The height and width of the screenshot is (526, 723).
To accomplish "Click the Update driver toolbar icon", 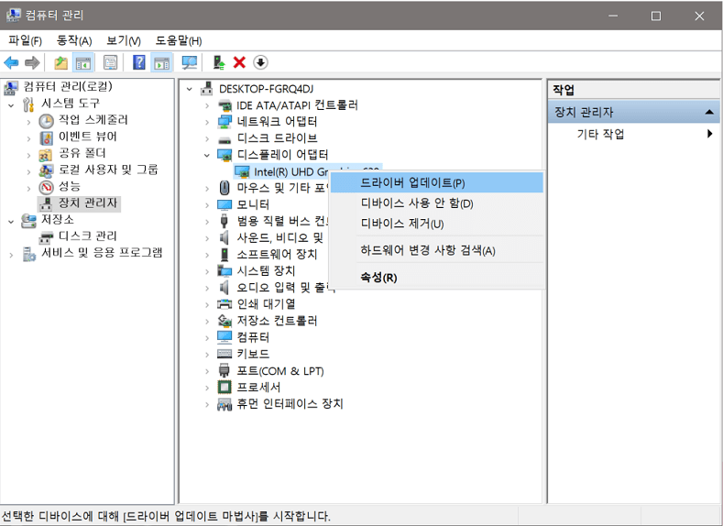I will pyautogui.click(x=219, y=62).
